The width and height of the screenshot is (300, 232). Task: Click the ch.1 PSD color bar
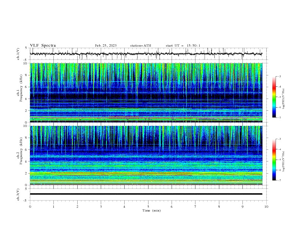[274, 97]
